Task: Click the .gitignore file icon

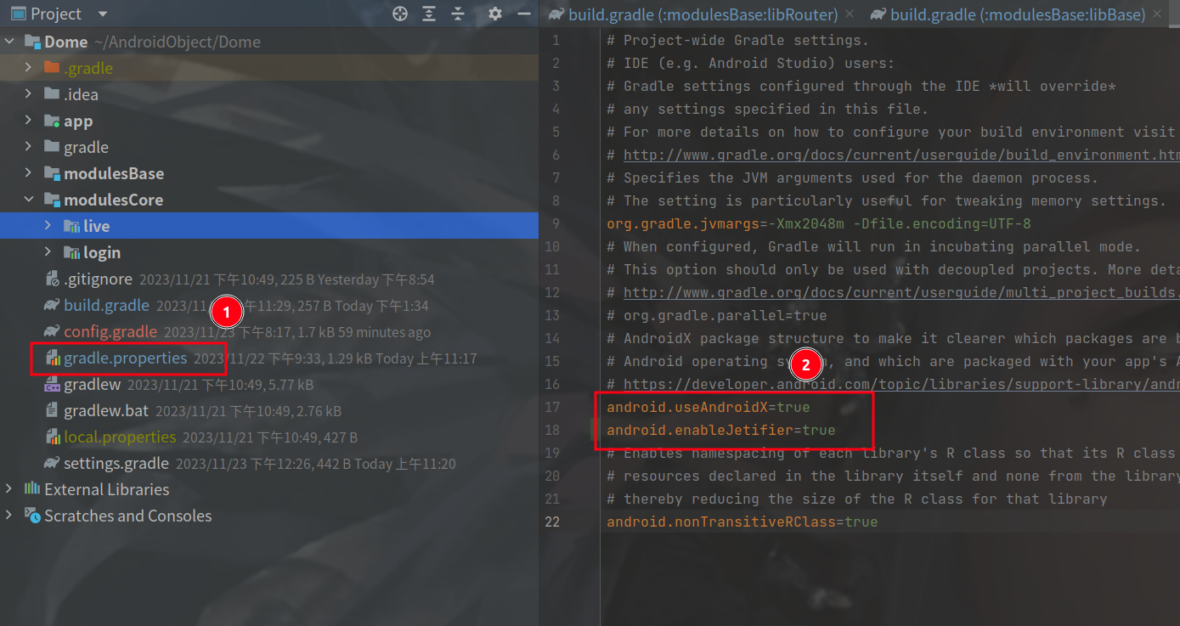Action: (51, 279)
